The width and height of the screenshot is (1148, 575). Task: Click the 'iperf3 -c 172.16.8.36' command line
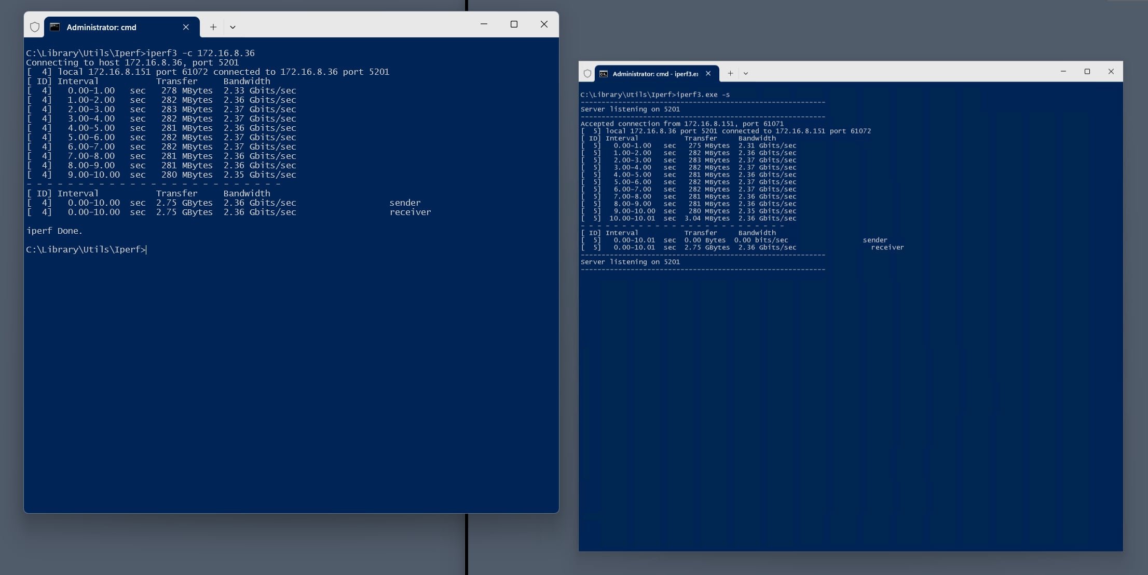click(x=140, y=53)
